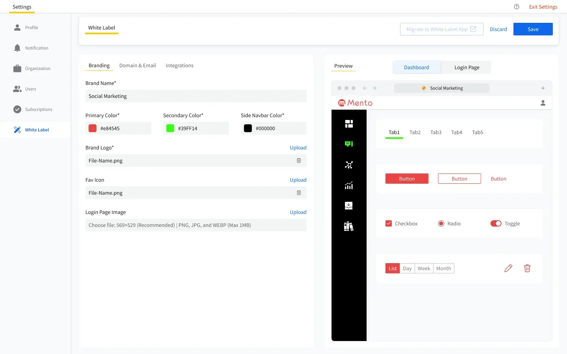Select Tab2 in the preview
Image resolution: width=567 pixels, height=354 pixels.
coord(415,132)
